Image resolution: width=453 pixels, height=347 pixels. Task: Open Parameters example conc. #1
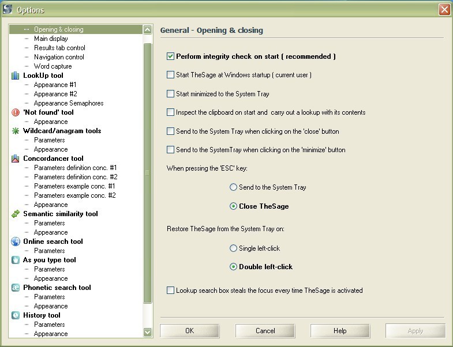74,186
